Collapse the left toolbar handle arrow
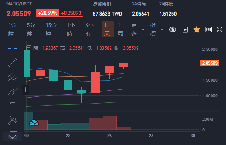This screenshot has width=226, height=145. pos(25,90)
